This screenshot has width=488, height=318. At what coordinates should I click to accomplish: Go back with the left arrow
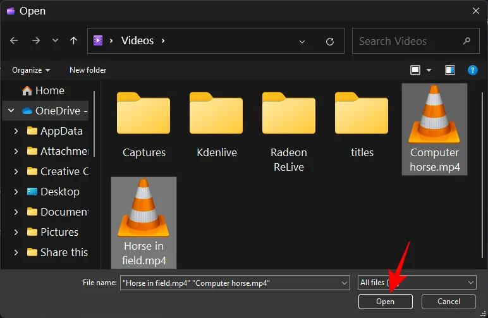[x=14, y=40]
